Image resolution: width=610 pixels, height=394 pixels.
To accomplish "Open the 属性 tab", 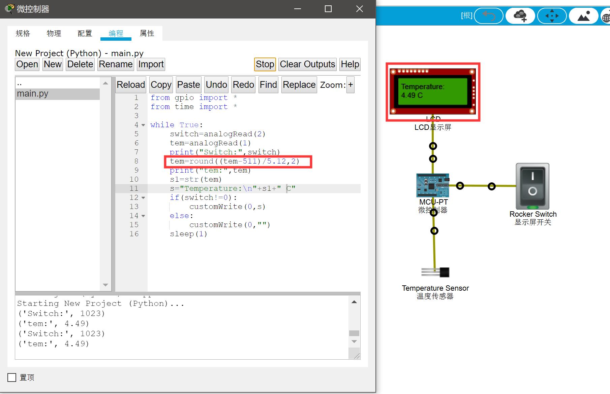I will (x=147, y=33).
